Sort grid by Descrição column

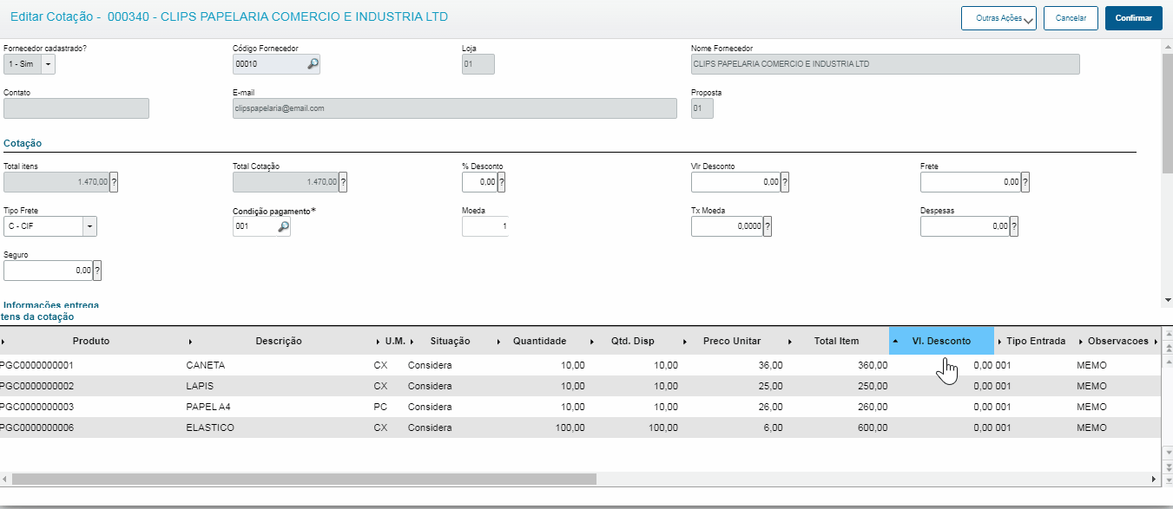[x=279, y=341]
